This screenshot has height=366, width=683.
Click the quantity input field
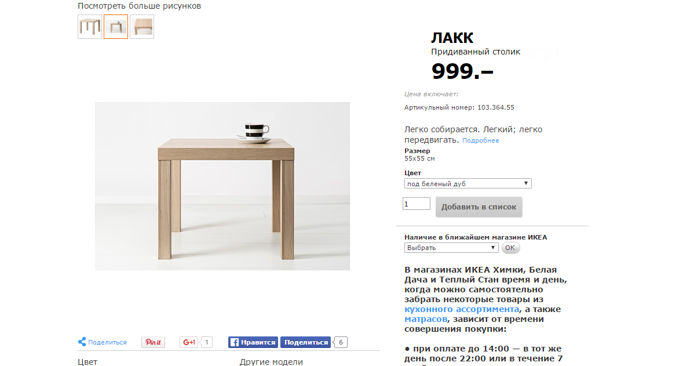(417, 204)
